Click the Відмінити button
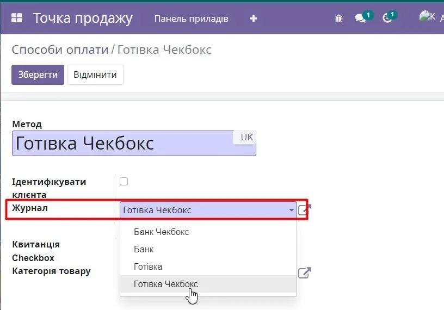Screen dimensions: 444x310 click(95, 75)
